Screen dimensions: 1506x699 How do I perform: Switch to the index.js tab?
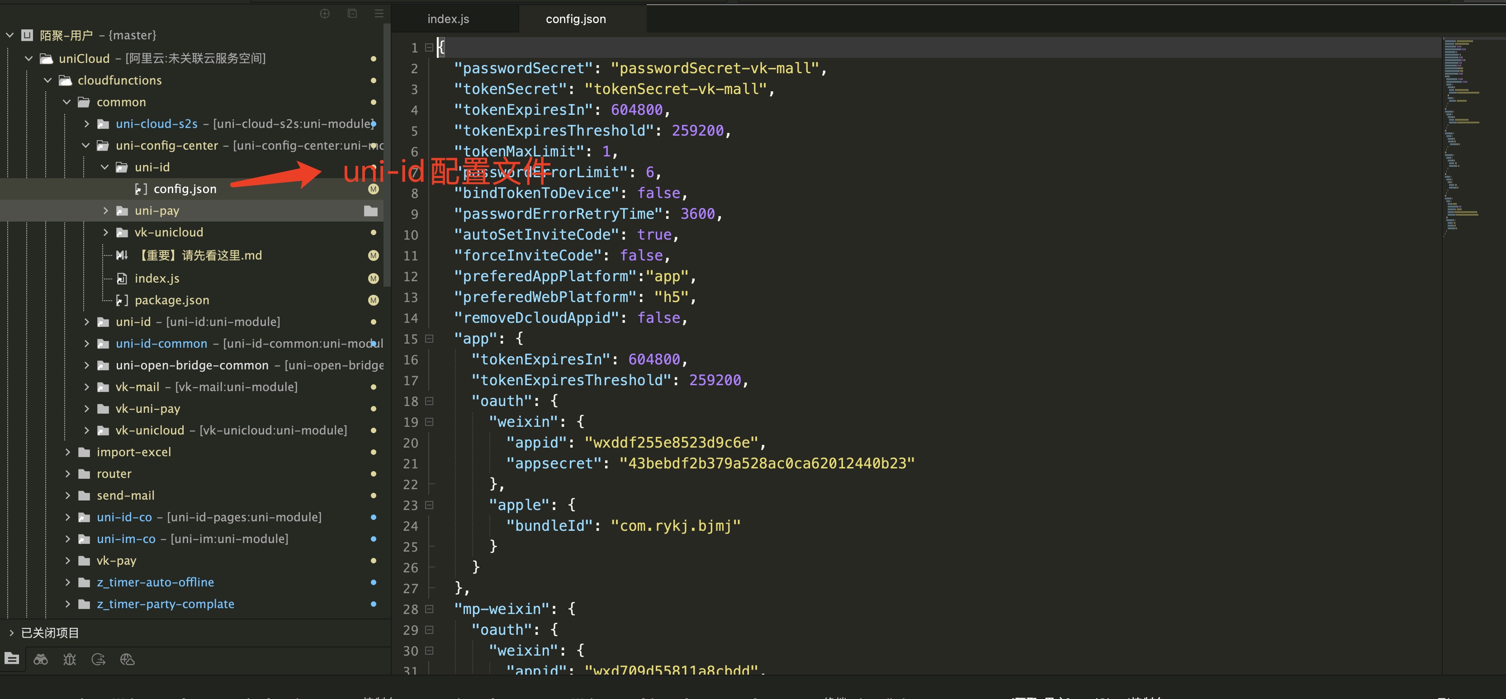(x=448, y=19)
